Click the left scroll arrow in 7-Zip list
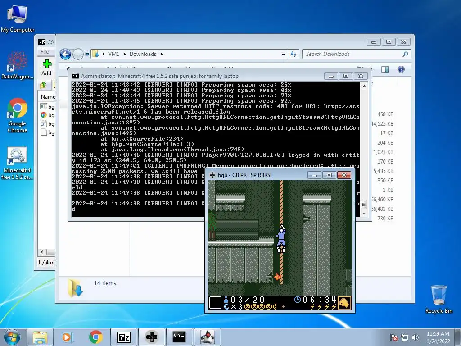The width and height of the screenshot is (461, 346). [x=42, y=252]
